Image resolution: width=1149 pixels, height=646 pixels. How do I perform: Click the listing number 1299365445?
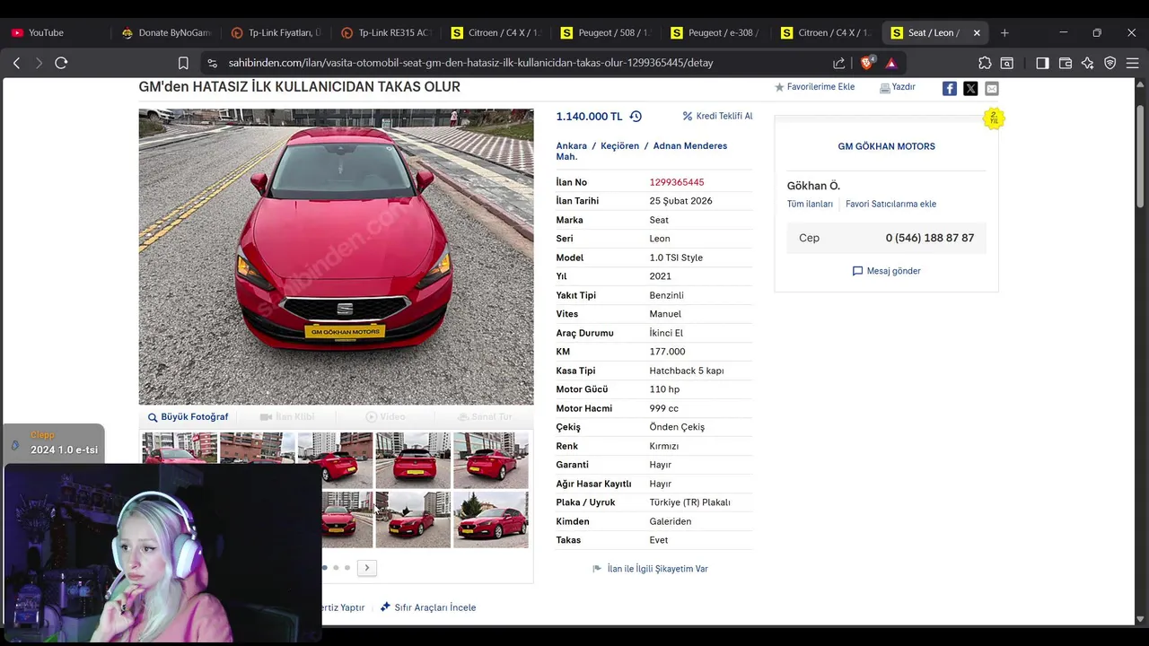(677, 182)
